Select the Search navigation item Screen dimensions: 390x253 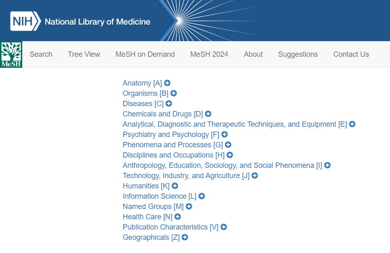[x=41, y=54]
